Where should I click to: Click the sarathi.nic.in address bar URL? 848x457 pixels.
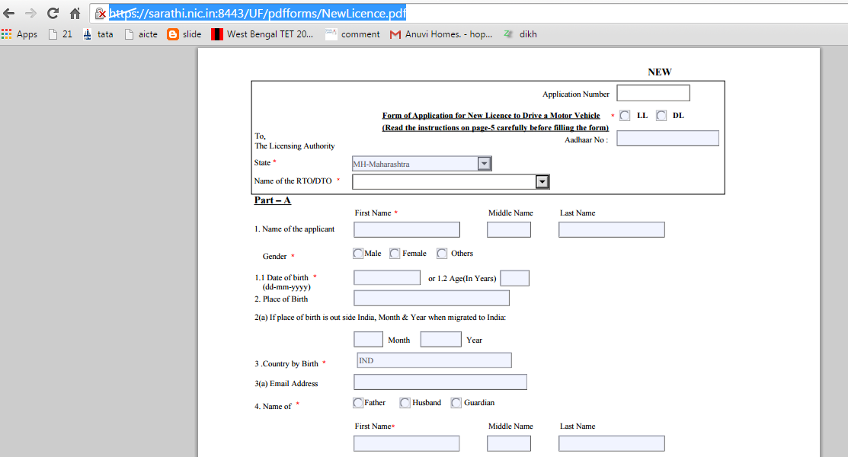coord(258,13)
